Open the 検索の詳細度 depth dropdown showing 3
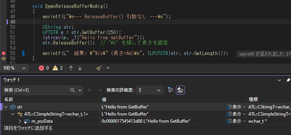This screenshot has height=135, width=291. [149, 90]
